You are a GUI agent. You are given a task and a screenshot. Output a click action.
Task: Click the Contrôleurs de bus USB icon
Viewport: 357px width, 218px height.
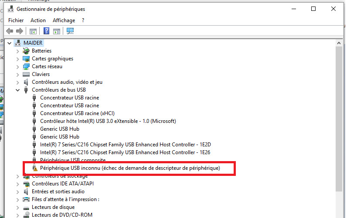(26, 90)
